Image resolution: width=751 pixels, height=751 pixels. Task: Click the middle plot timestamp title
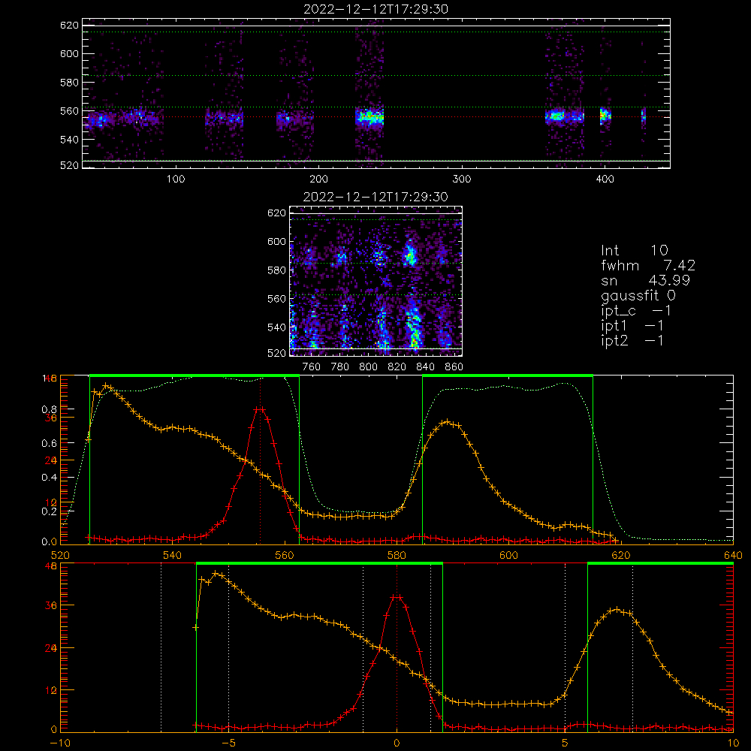point(375,197)
